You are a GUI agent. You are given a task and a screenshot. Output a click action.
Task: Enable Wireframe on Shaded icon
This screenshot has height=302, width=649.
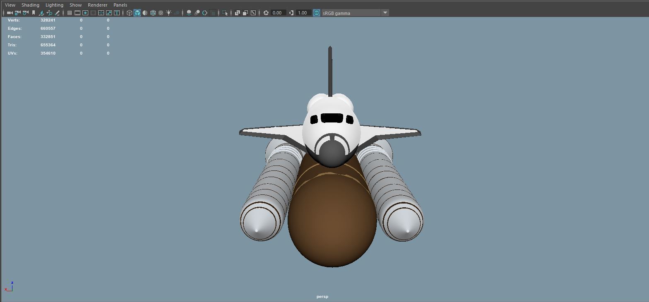coord(153,13)
